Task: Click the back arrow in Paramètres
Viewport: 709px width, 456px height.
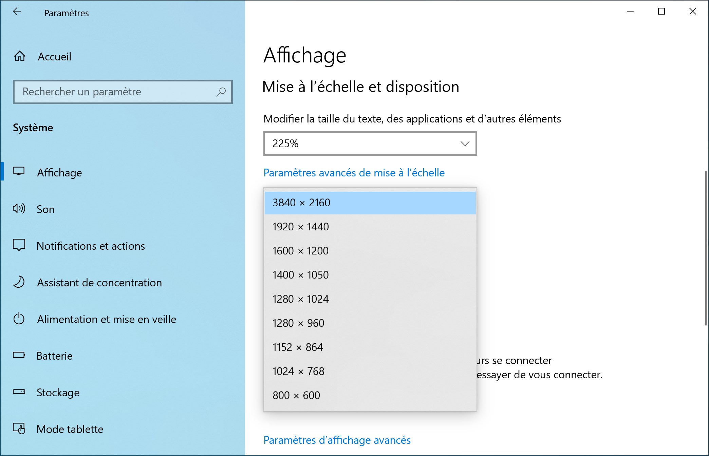Action: [17, 12]
